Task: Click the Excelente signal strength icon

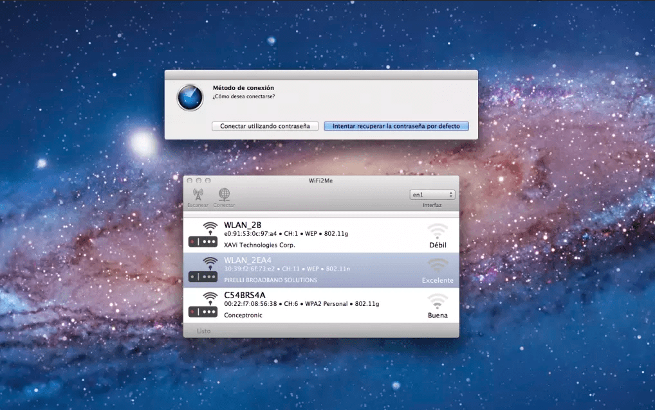Action: coord(438,265)
